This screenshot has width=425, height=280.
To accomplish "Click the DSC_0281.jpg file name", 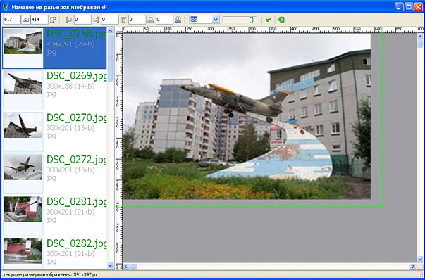I will [77, 202].
